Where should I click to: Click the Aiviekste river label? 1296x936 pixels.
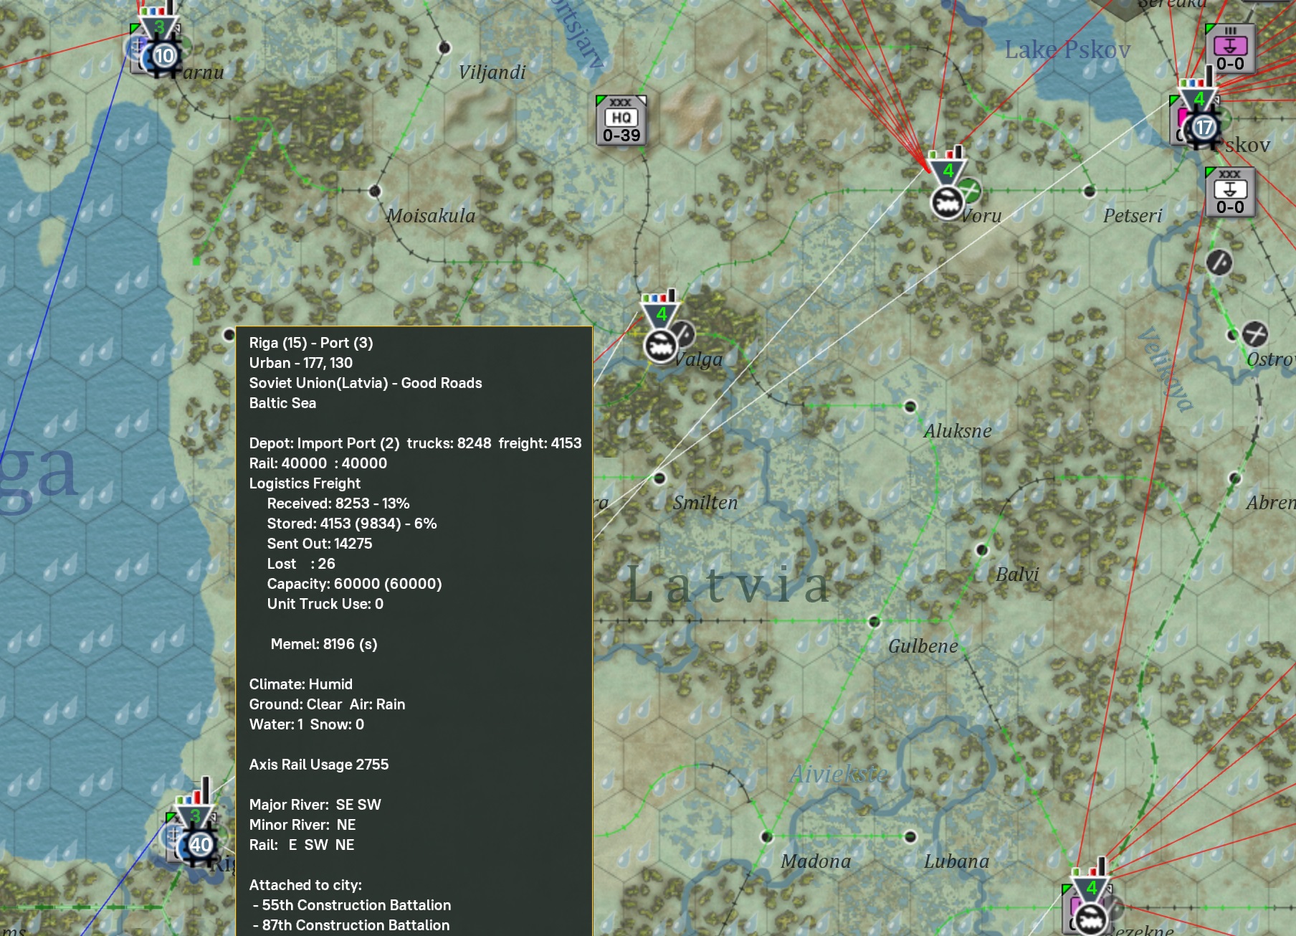[839, 775]
